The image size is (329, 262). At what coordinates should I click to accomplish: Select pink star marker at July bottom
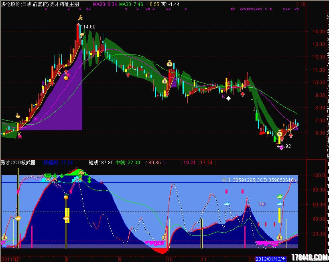coord(20,137)
